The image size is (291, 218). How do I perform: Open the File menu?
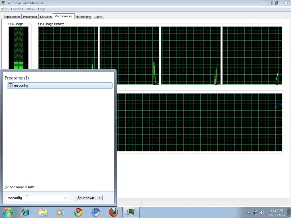point(5,9)
